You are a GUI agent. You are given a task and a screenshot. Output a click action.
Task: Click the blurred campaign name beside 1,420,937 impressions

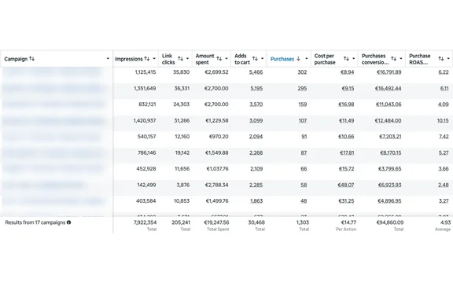pos(53,121)
